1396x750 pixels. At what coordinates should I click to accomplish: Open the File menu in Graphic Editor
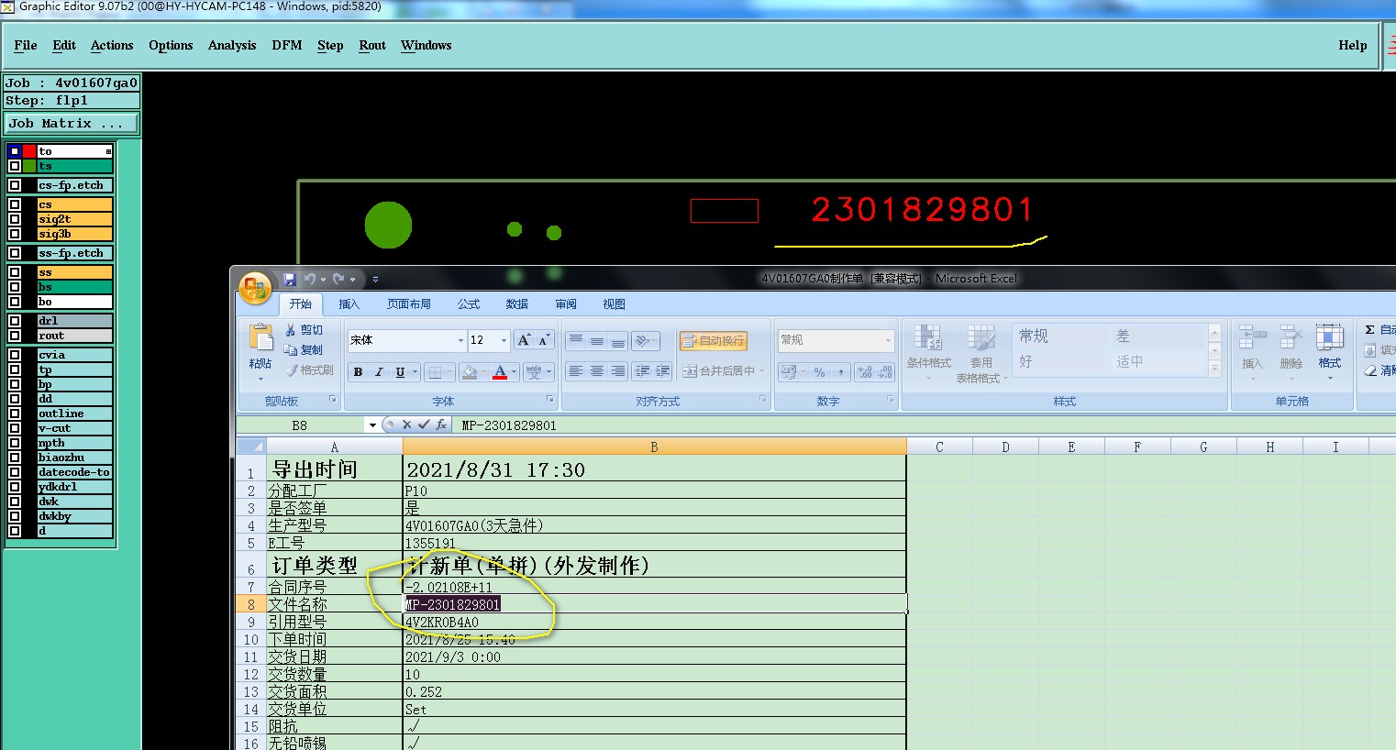[x=26, y=45]
